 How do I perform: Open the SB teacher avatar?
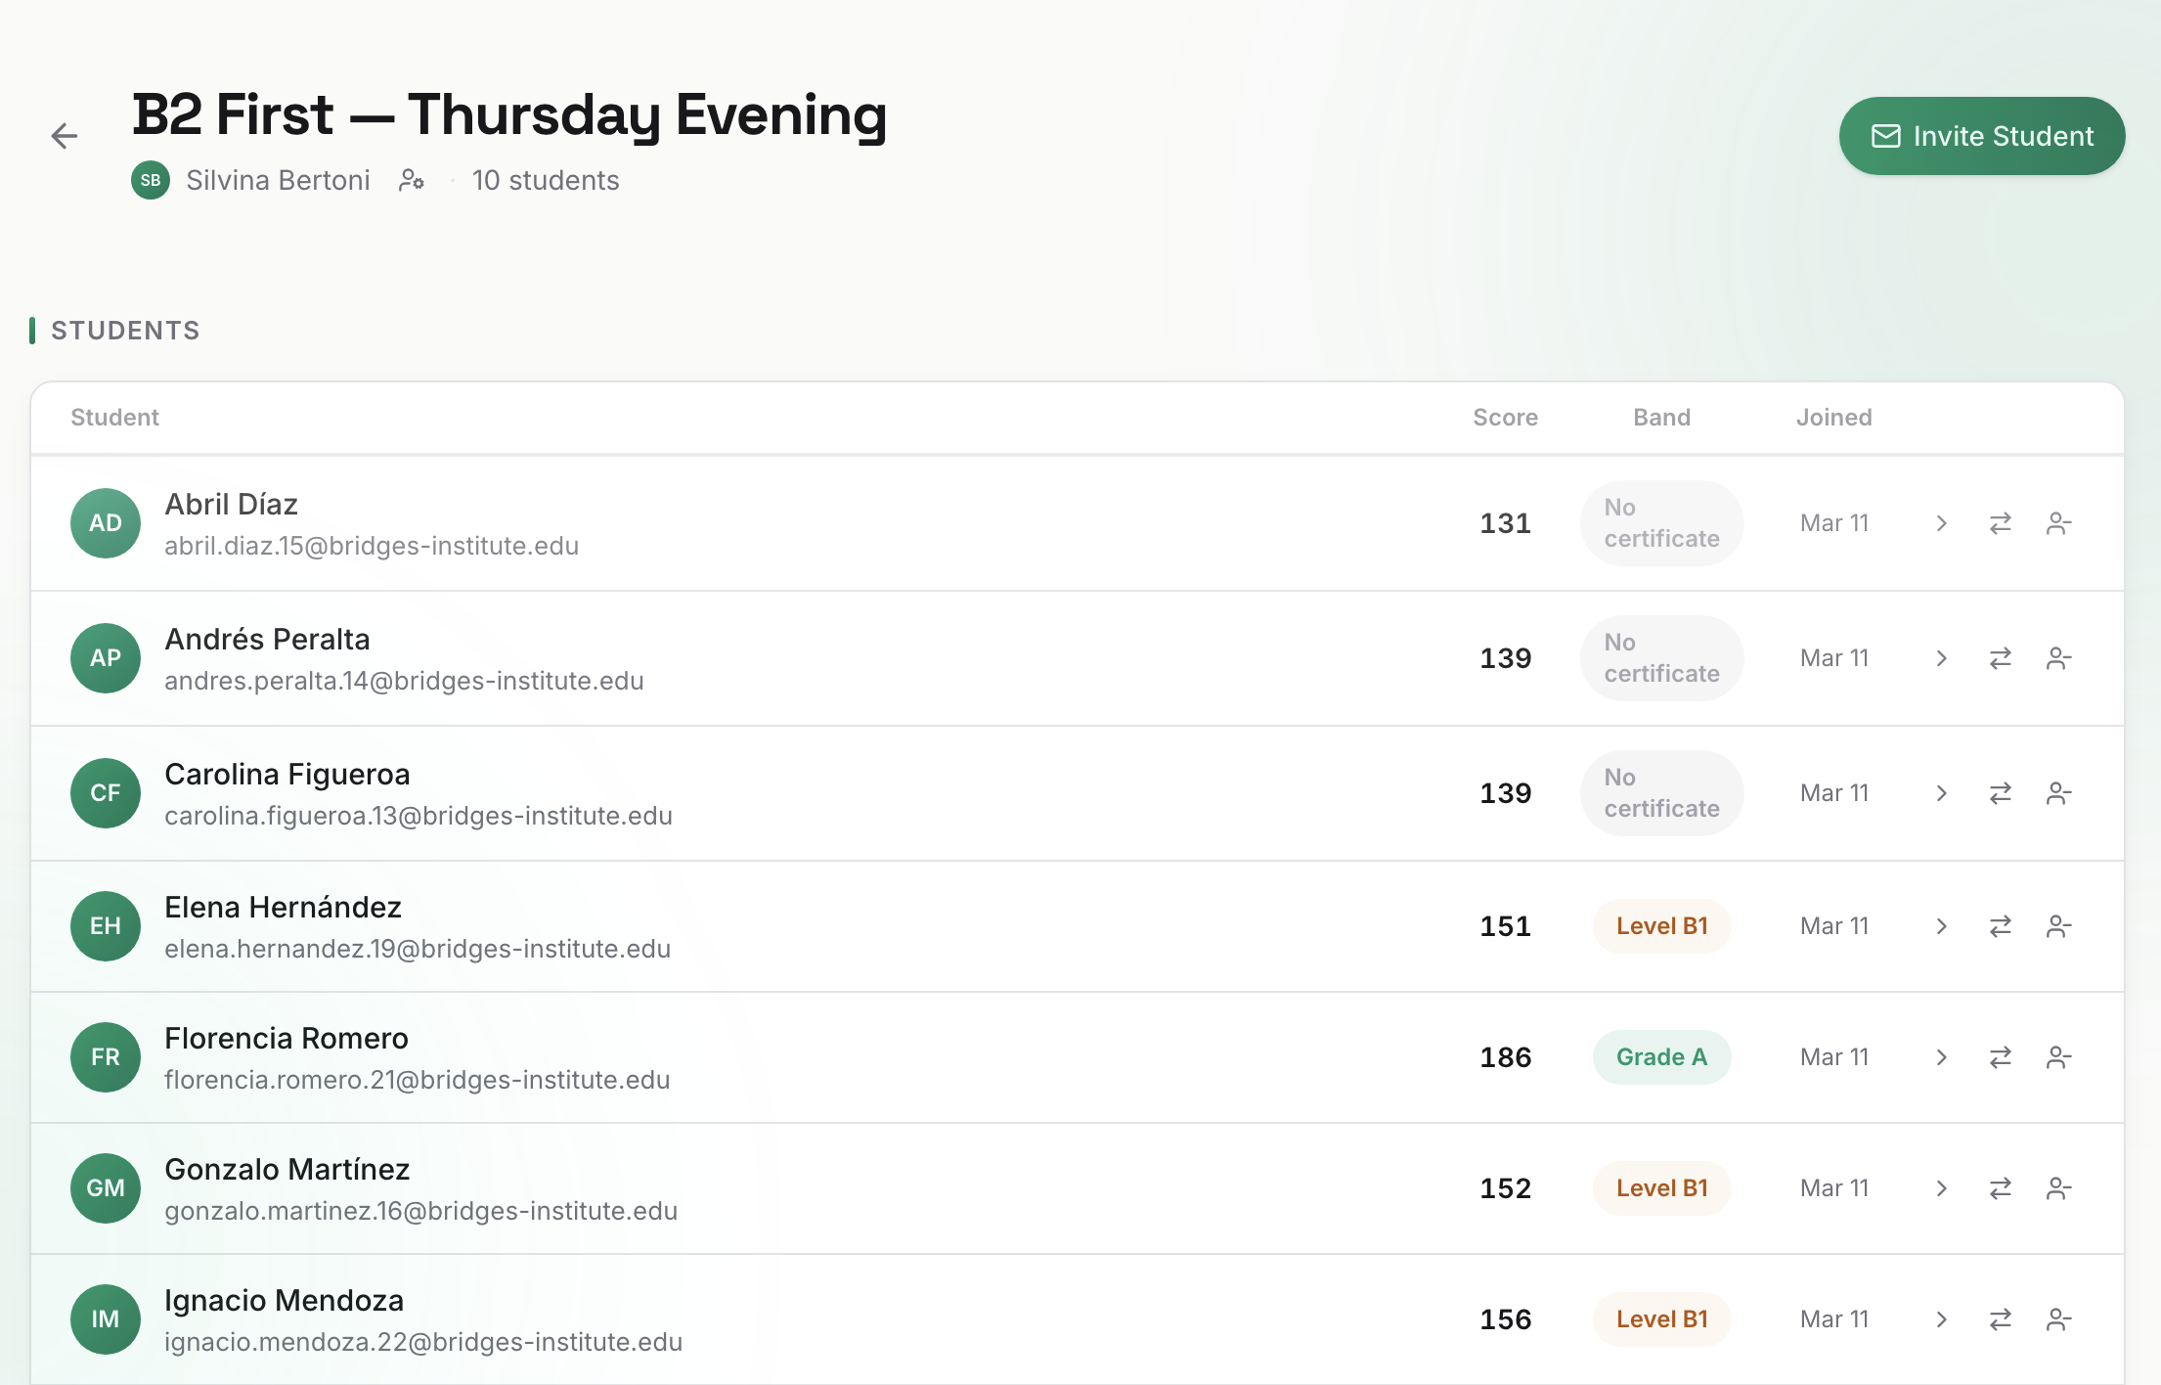[x=151, y=180]
